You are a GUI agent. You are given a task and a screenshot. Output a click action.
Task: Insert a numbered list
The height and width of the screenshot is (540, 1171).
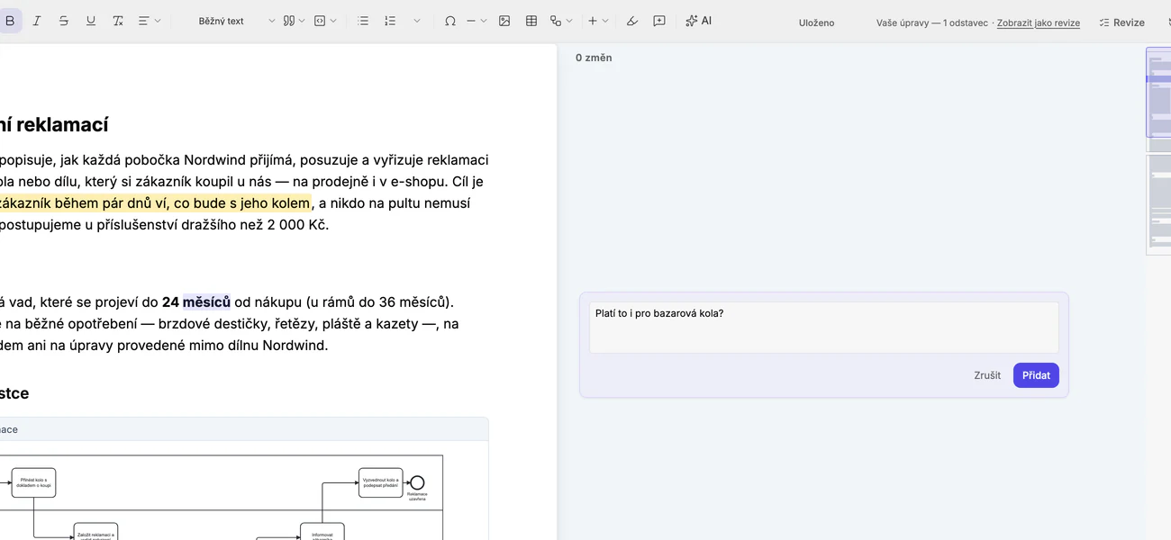pyautogui.click(x=390, y=21)
